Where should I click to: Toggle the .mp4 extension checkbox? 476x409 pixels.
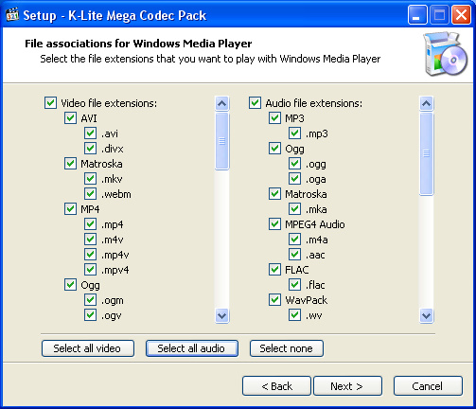[90, 224]
